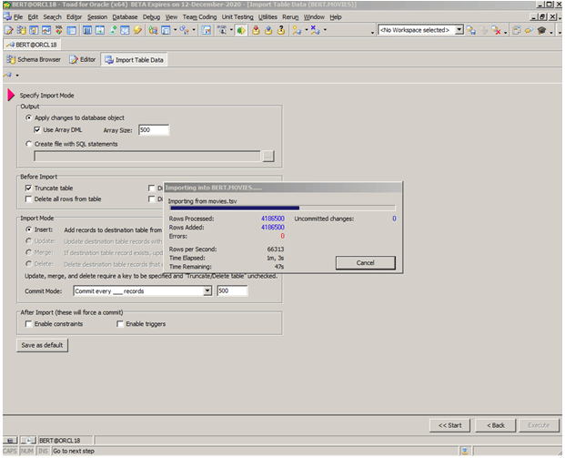
Task: Click the green arrow page toolbar icon
Action: tap(113, 30)
